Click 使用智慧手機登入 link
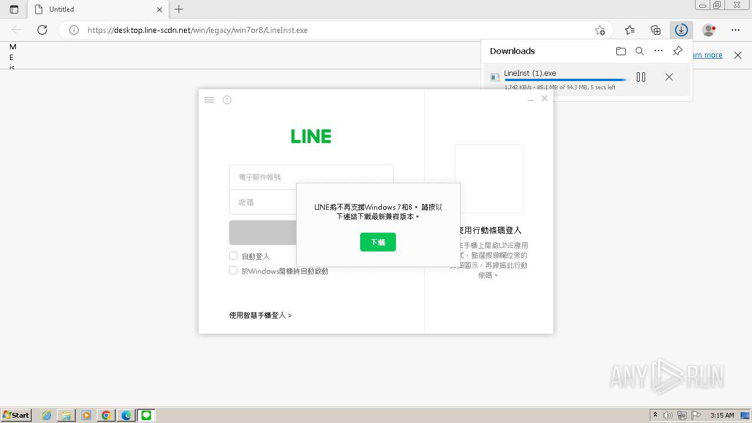 coord(260,315)
